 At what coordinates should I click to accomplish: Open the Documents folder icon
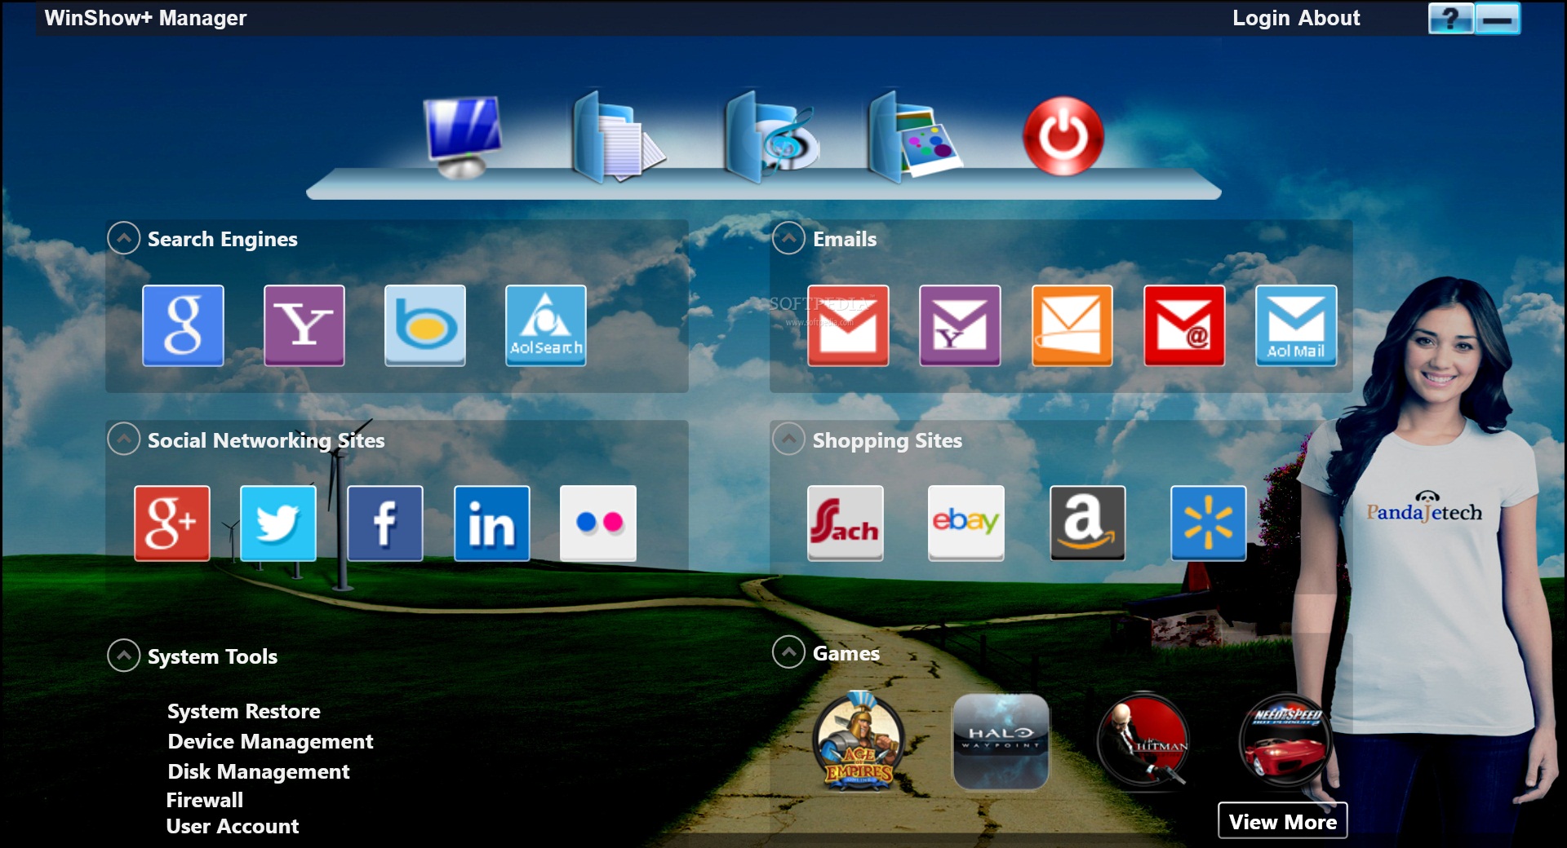[x=618, y=136]
